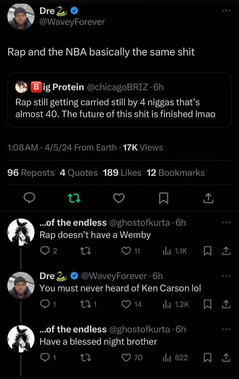Open more options on Ken Carson reply
Screen dimensions: 239x379
[x=226, y=276]
